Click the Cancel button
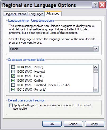 tap(73, 124)
